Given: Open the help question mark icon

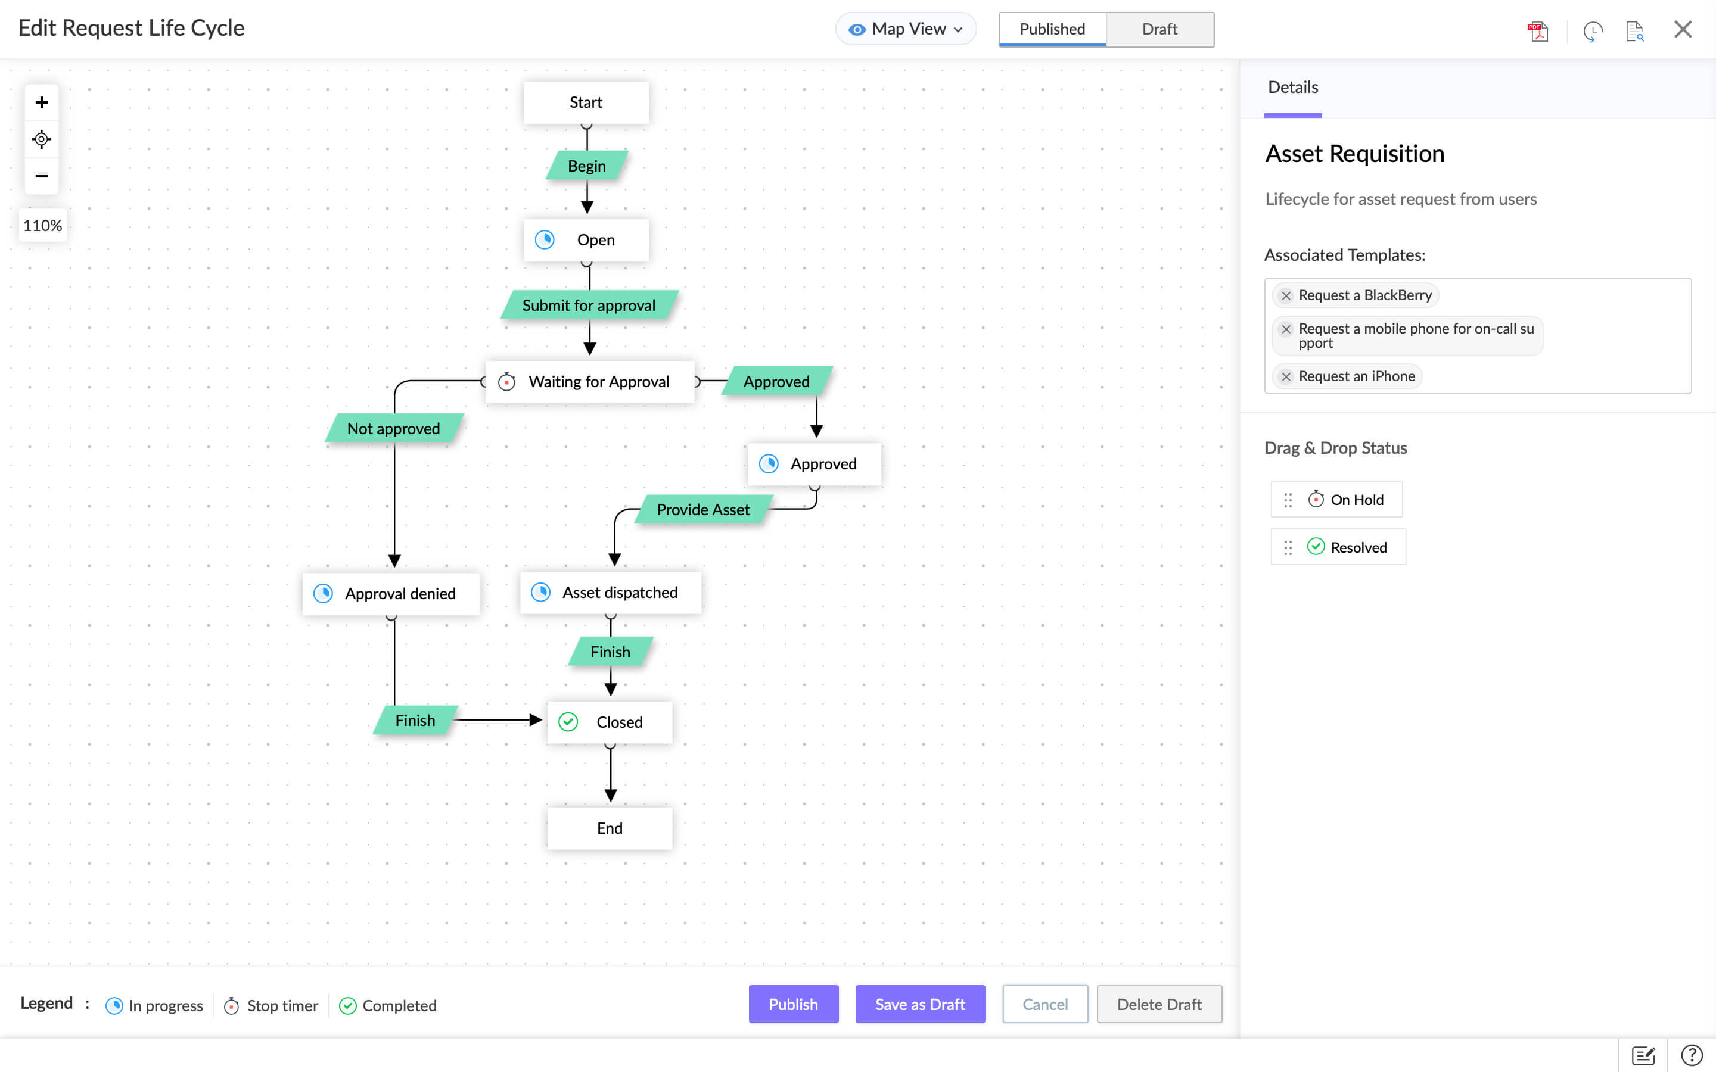Looking at the screenshot, I should 1691,1055.
